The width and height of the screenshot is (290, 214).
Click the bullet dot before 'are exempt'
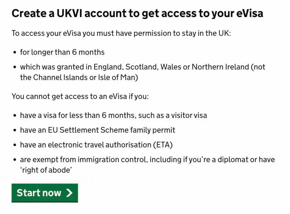(15, 160)
